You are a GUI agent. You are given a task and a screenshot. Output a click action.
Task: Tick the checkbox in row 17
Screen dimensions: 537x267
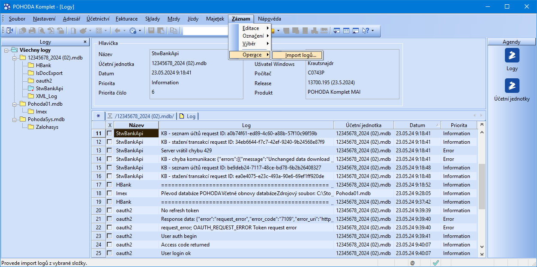[x=109, y=184]
